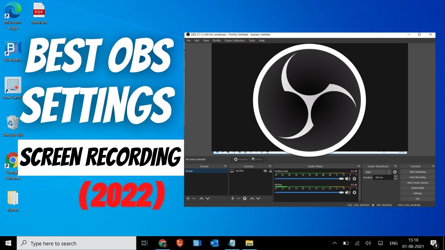Open the Fade transition properties gear icon
This screenshot has height=250, width=445.
tap(395, 172)
